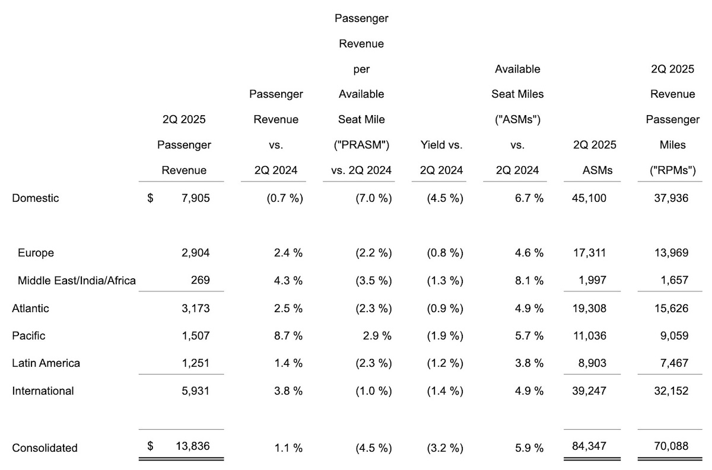Click the Europe ASMs value 17,311

589,253
